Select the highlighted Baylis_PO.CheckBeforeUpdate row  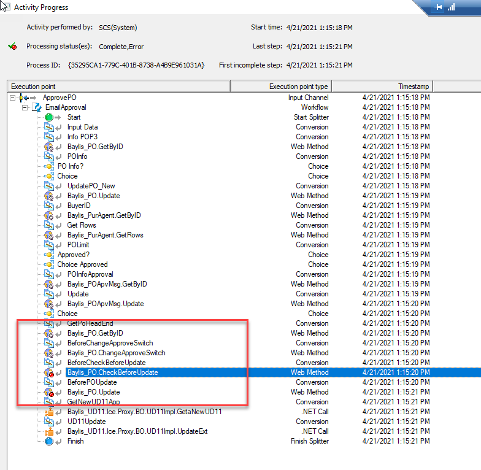click(x=244, y=372)
